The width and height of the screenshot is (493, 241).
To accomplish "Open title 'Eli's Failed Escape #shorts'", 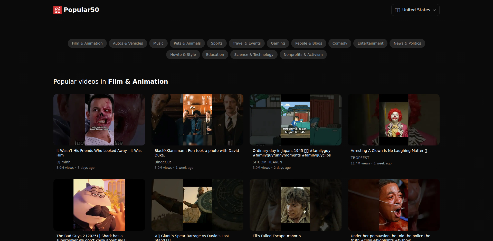I will 277,236.
